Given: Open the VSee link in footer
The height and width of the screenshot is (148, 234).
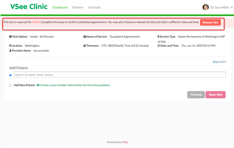Looking at the screenshot, I should 125,142.
